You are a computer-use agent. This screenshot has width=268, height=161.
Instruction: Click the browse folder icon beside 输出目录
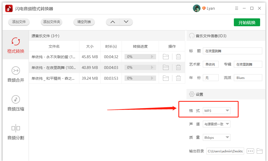pos(260,151)
